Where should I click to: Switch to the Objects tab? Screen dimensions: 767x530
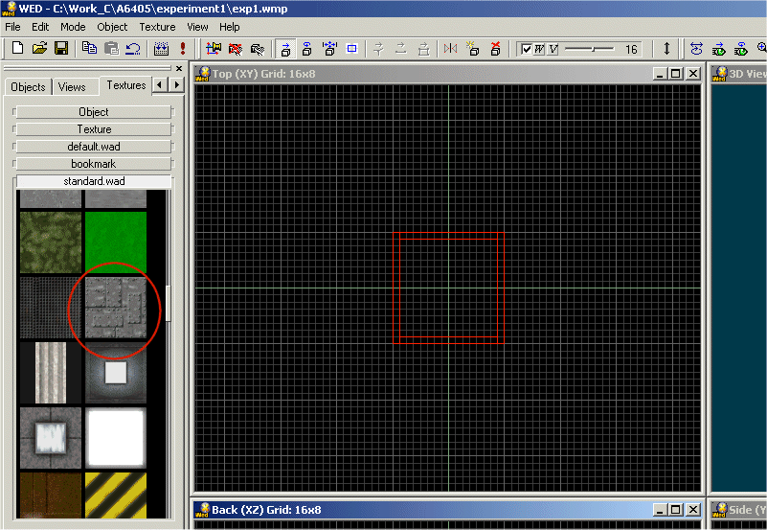[28, 87]
